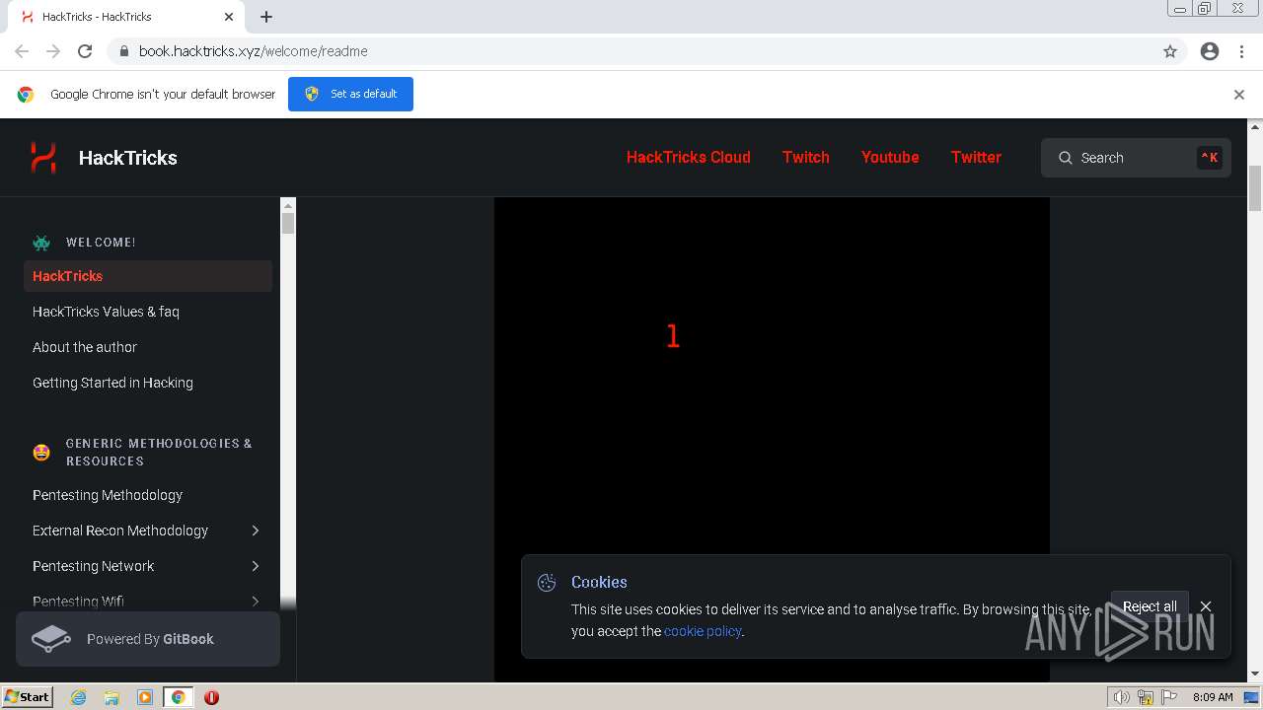Screen dimensions: 1263x710
Task: Open Pentesting Network page
Action: click(x=94, y=566)
